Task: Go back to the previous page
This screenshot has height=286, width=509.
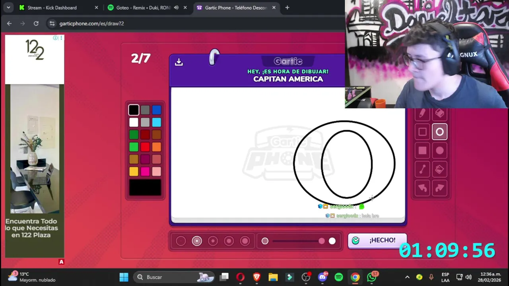Action: [9, 23]
